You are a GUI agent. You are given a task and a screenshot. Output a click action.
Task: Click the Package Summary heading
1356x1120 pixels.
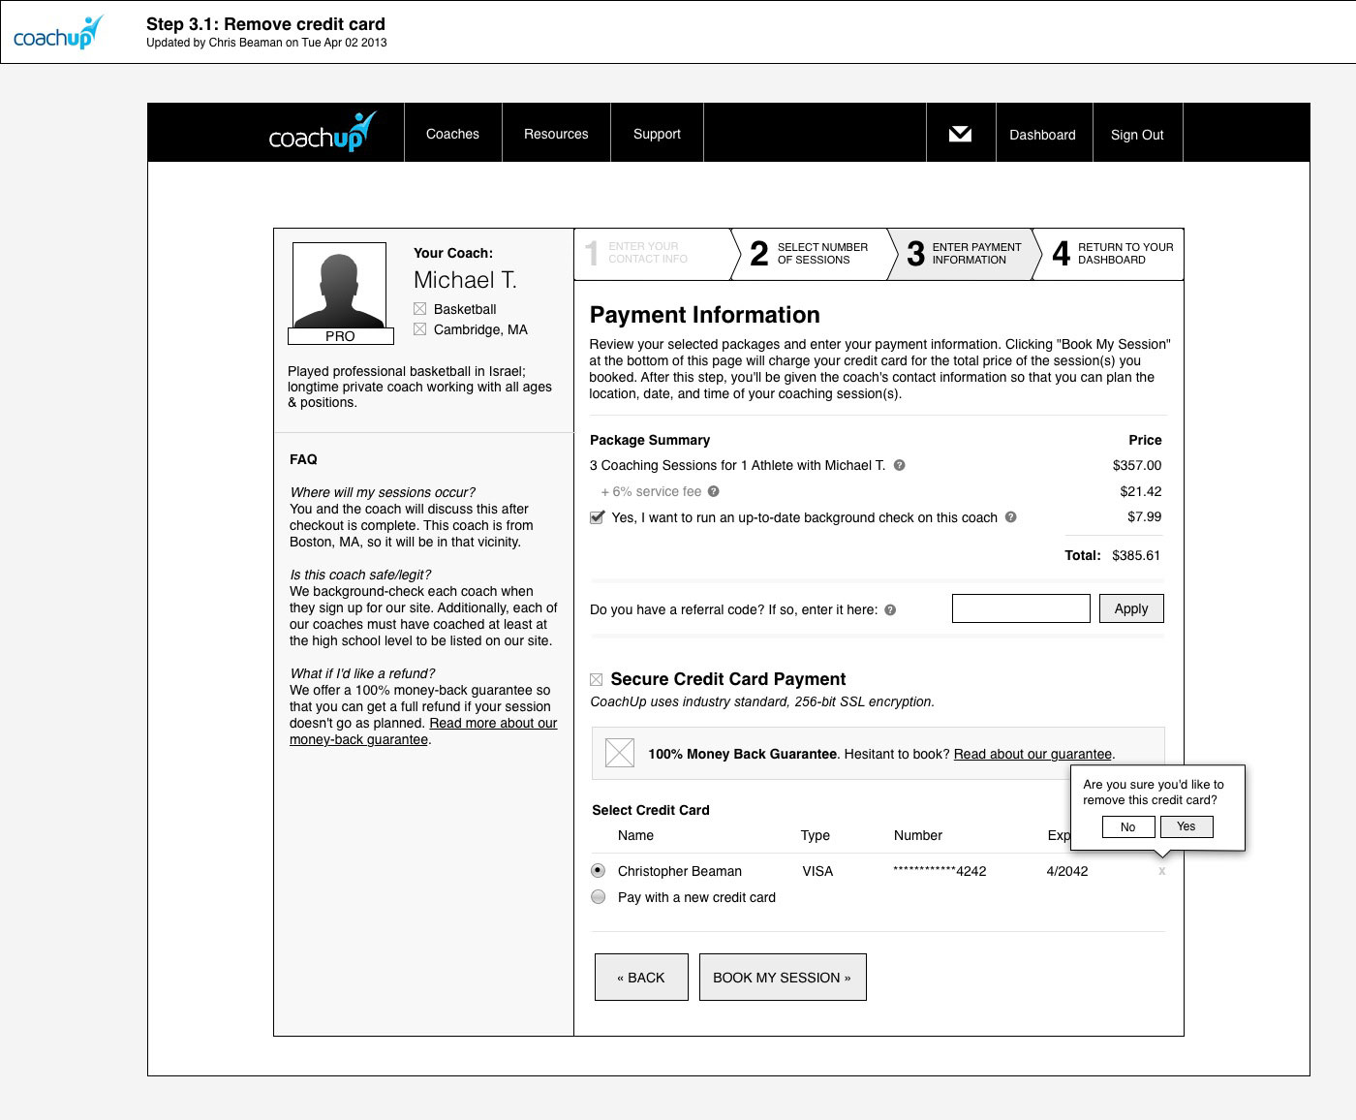click(x=650, y=440)
